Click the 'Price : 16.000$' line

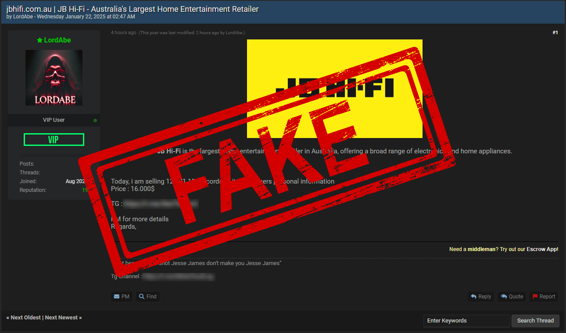[133, 189]
